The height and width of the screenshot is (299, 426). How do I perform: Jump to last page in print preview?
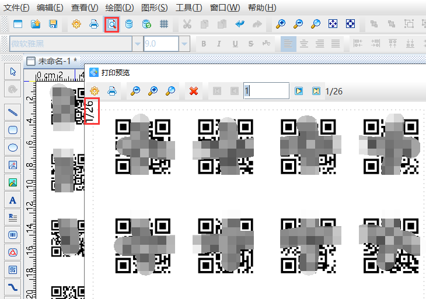click(316, 90)
